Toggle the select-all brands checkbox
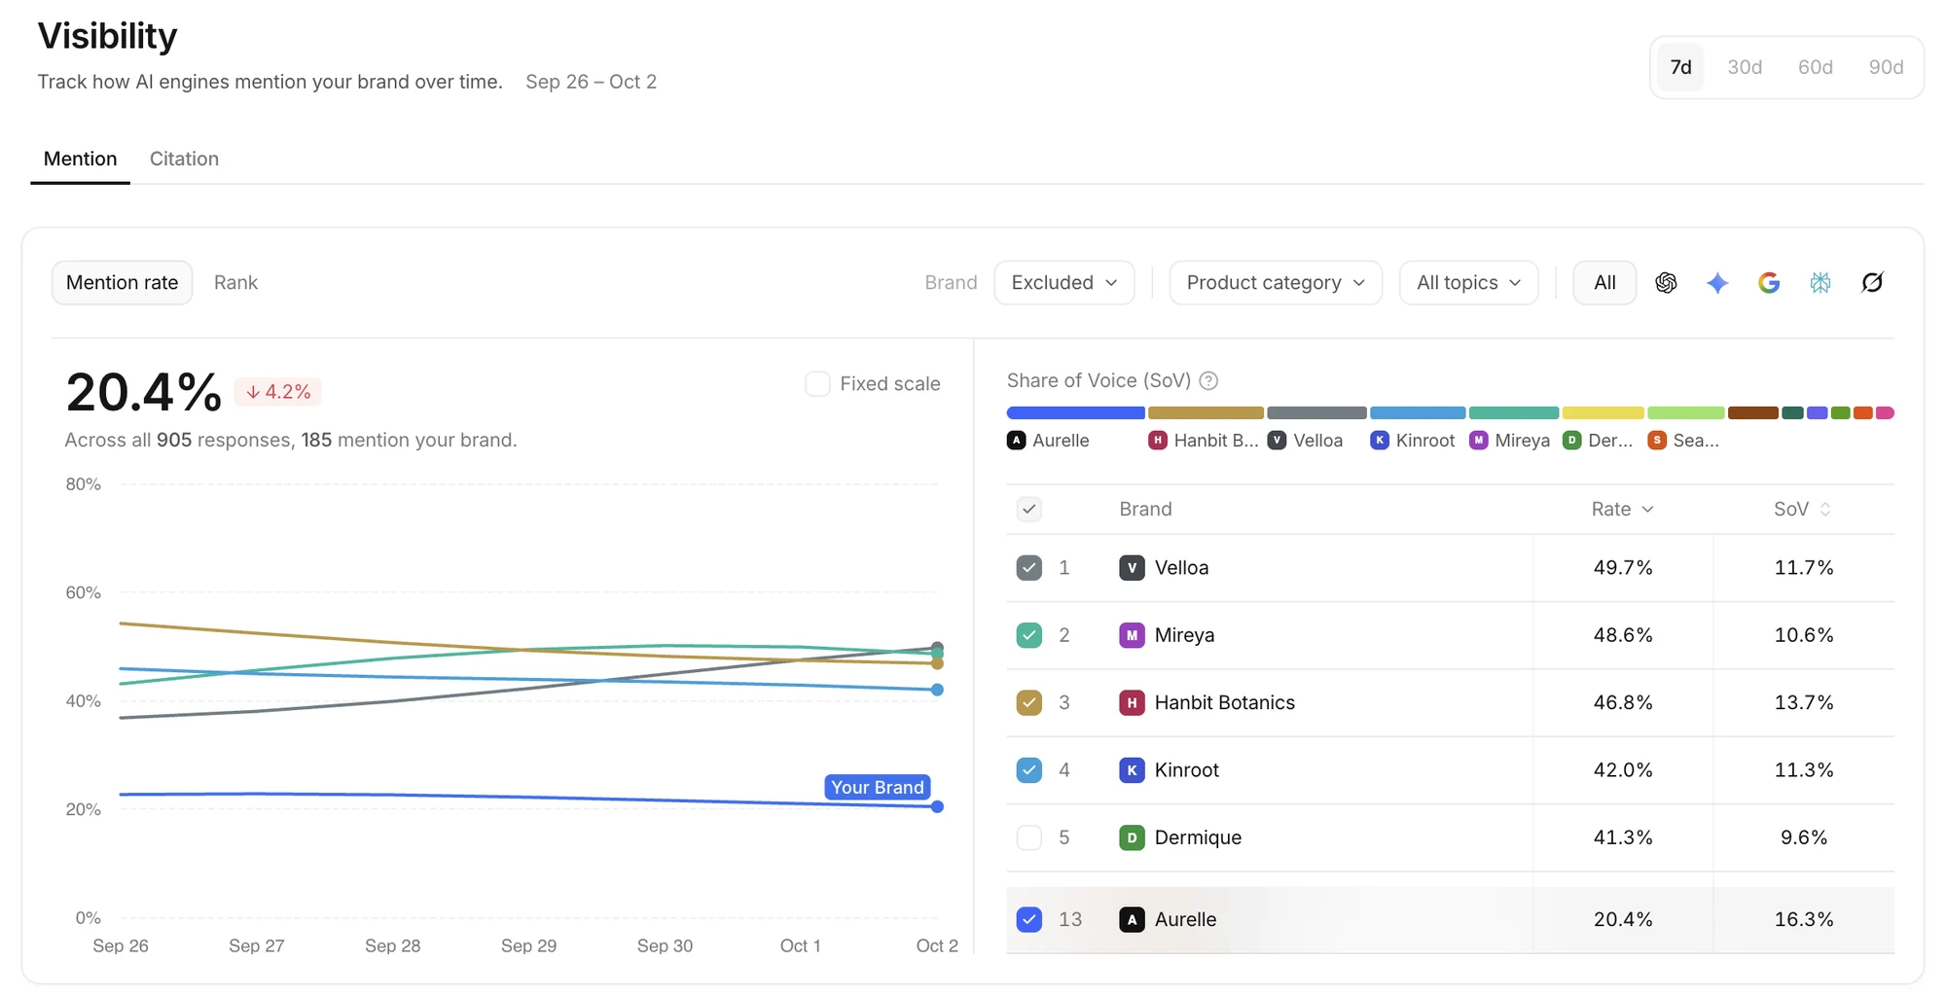This screenshot has height=996, width=1946. [x=1028, y=509]
